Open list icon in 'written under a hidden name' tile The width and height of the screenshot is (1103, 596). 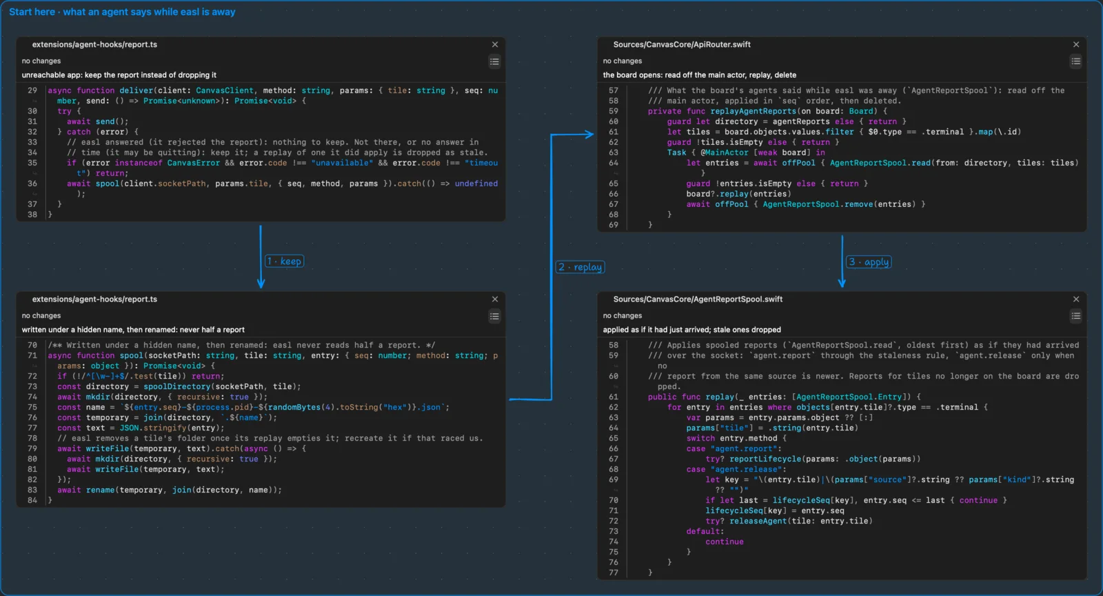point(494,316)
